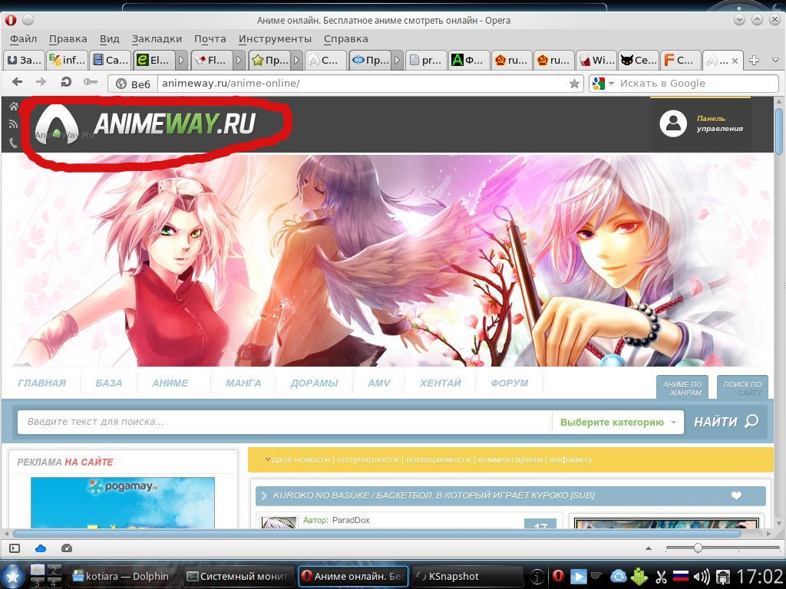Viewport: 786px width, 589px height.
Task: Open the Файл menu
Action: click(23, 39)
